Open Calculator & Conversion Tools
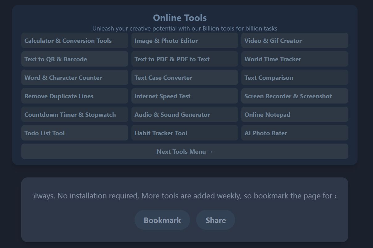 (x=74, y=41)
